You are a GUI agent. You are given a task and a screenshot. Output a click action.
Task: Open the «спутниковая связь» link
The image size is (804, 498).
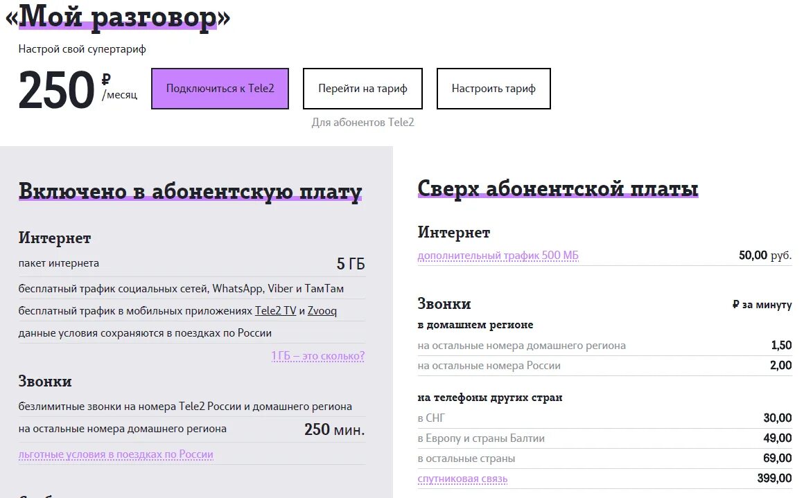pos(462,478)
